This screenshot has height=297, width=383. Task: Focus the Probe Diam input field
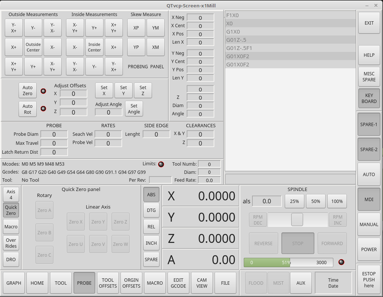pyautogui.click(x=54, y=134)
